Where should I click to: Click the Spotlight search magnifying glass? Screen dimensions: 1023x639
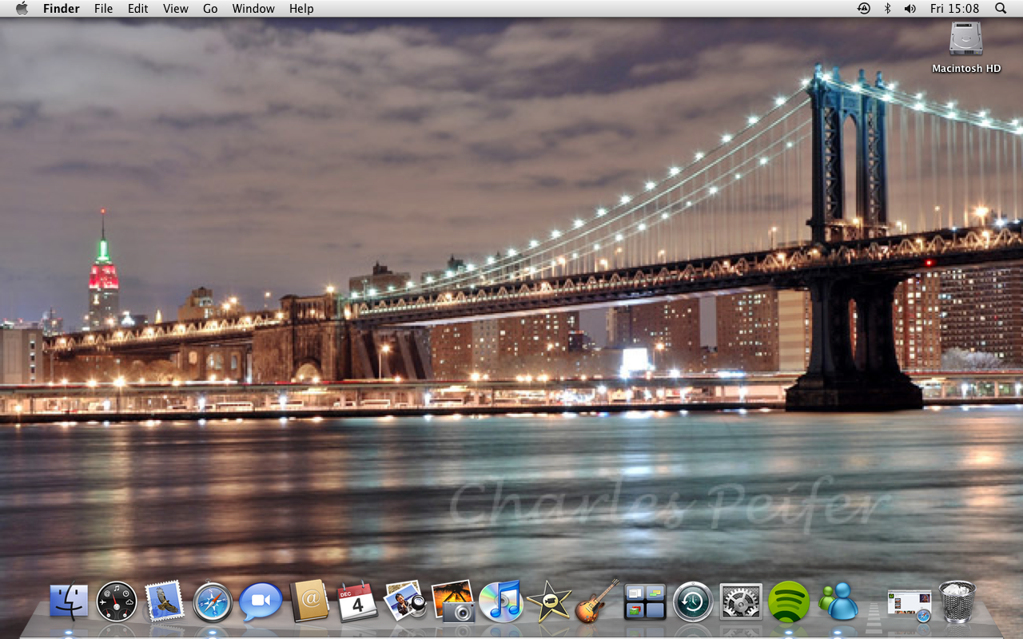(x=1001, y=9)
